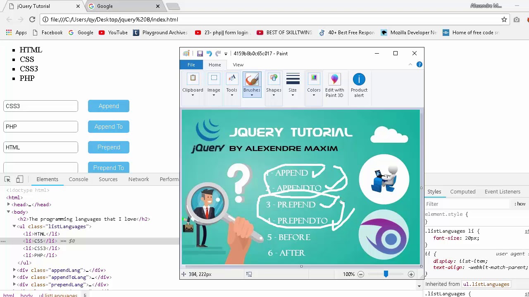Screen dimensions: 529x297
Task: Toggle :hov element state button
Action: point(520,204)
